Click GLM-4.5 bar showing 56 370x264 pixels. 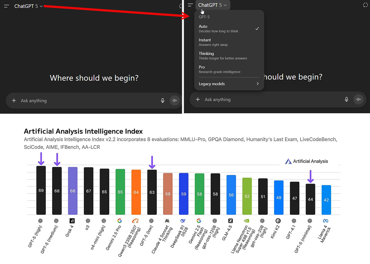[x=231, y=195]
